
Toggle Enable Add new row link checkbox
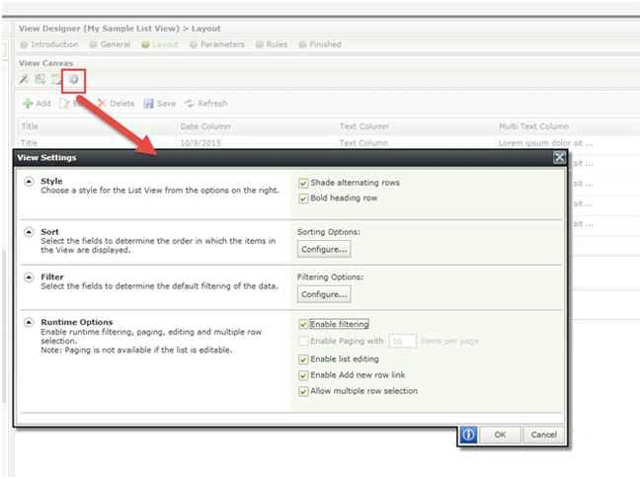coord(303,375)
